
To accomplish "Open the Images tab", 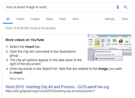I will point(35,19).
